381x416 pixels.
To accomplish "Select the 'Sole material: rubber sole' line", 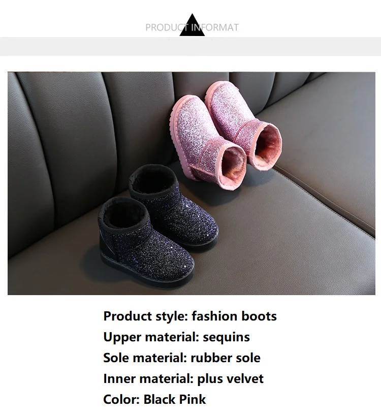I will 182,358.
